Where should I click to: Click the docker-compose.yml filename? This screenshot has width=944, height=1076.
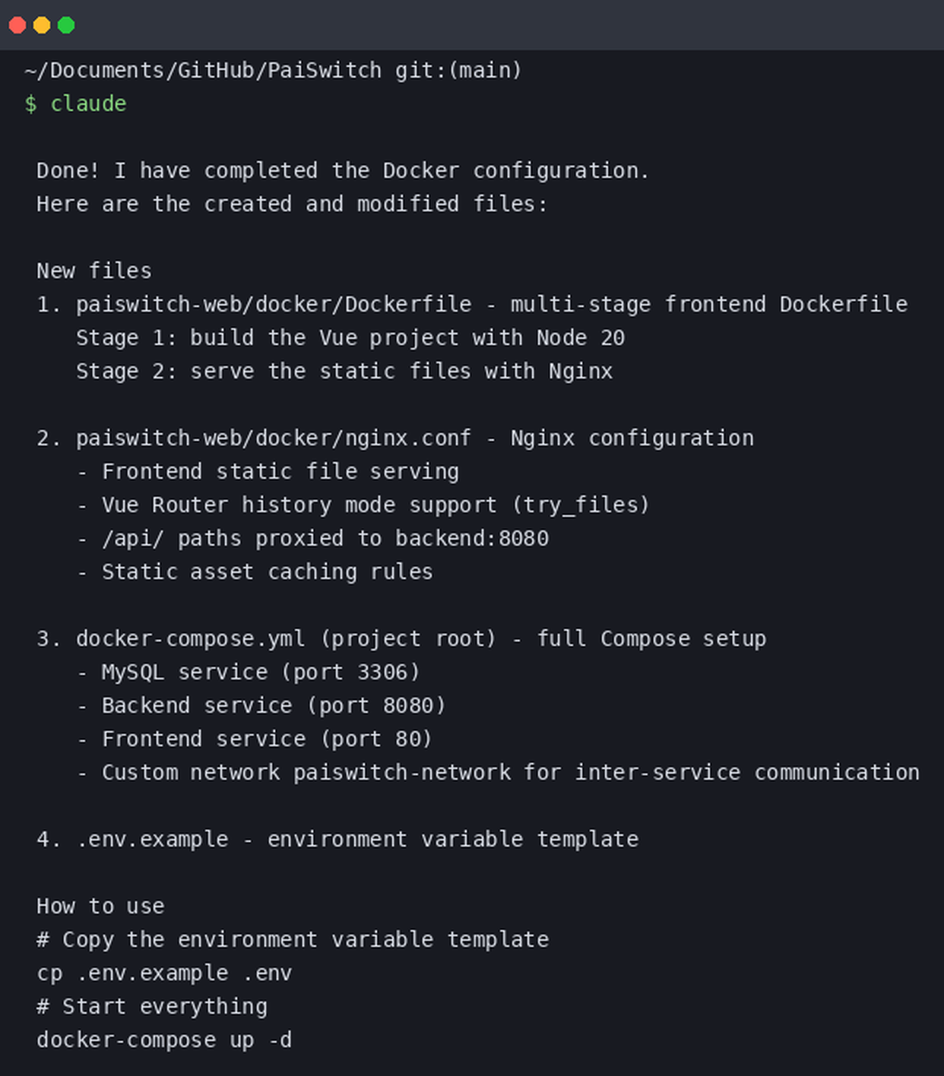pos(191,639)
